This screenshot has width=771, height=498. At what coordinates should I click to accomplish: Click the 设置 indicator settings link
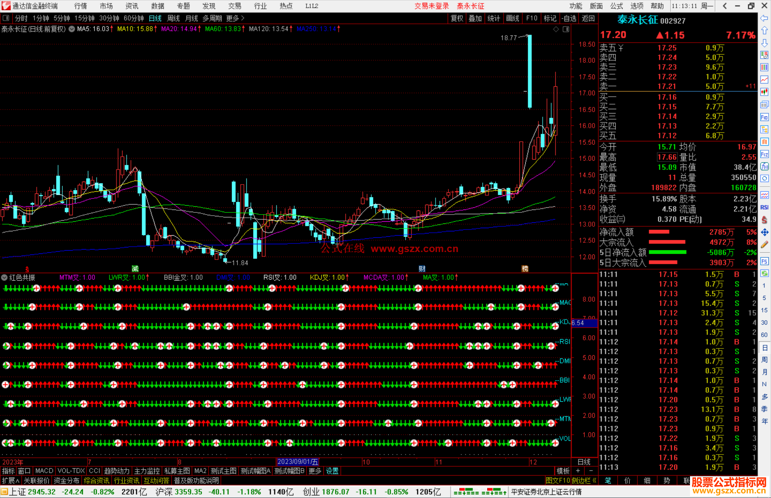[x=332, y=471]
